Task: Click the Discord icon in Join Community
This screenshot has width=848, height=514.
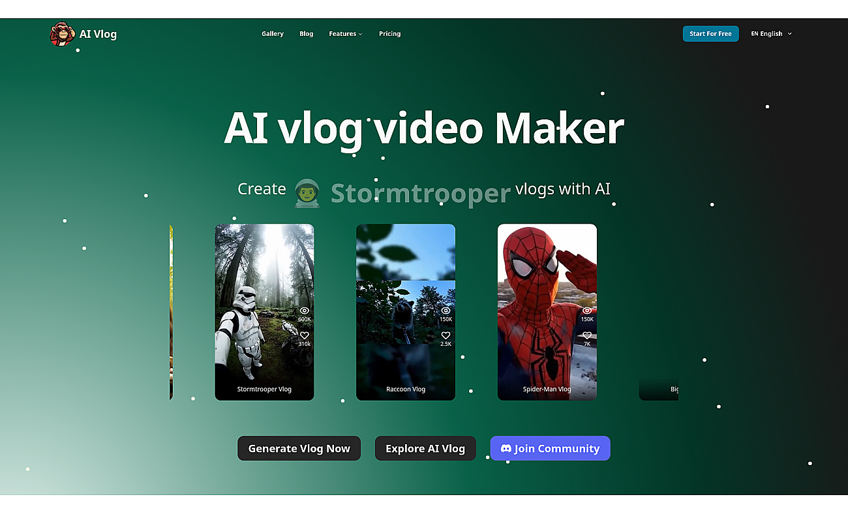Action: click(x=506, y=449)
